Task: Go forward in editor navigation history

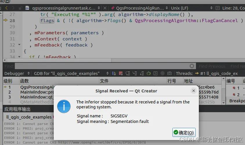Action: pyautogui.click(x=13, y=8)
